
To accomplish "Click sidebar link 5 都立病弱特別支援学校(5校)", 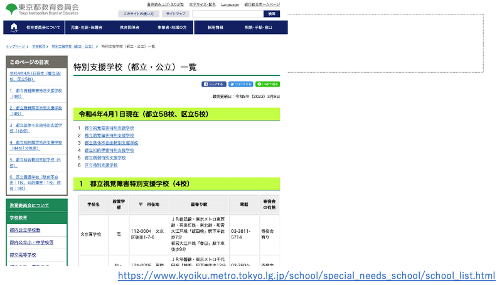I will click(35, 163).
